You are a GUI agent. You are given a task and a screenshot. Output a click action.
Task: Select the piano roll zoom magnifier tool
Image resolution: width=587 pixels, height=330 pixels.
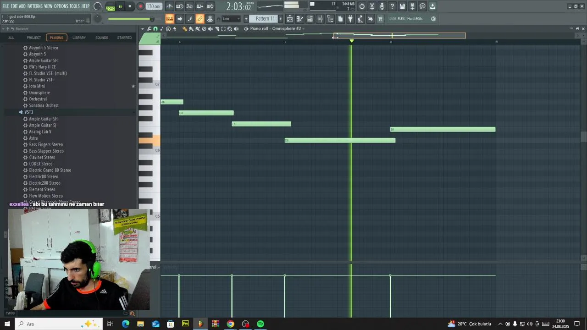pyautogui.click(x=230, y=29)
